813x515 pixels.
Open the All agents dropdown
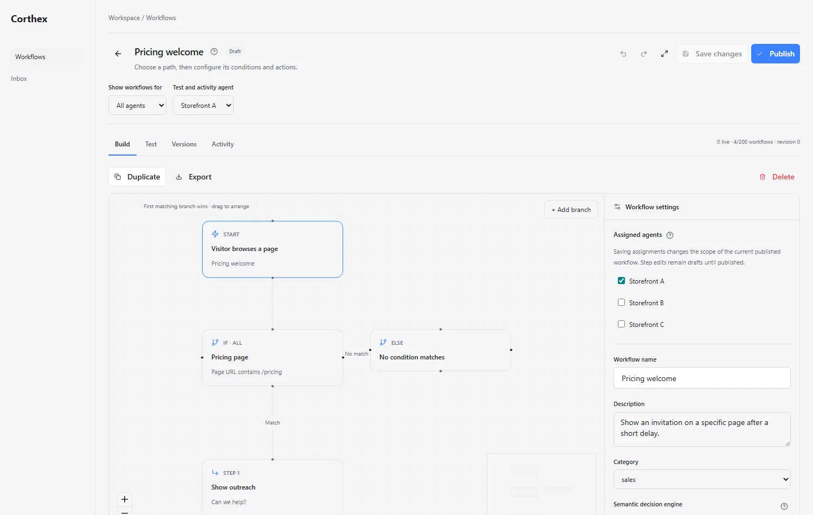[x=138, y=106]
